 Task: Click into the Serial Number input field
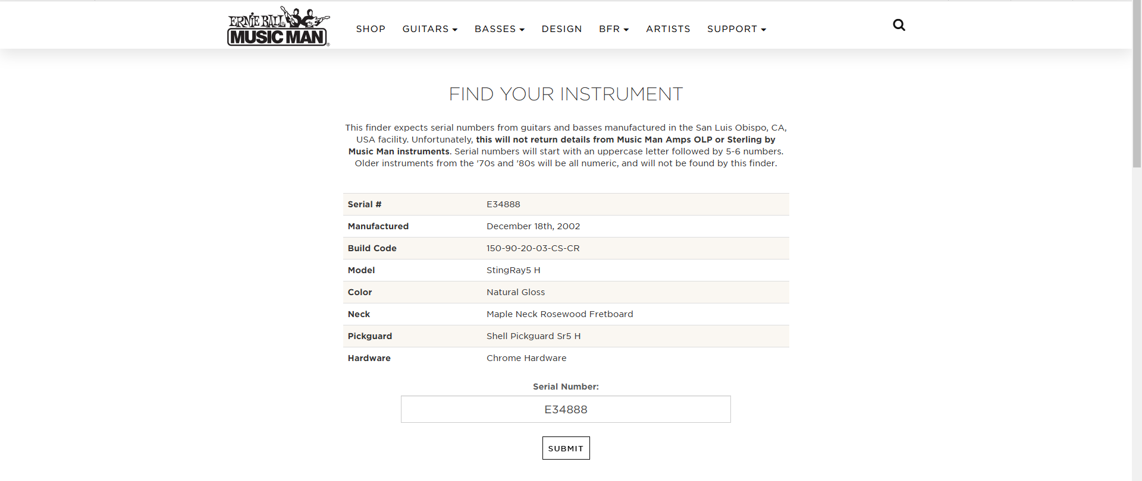click(x=566, y=409)
